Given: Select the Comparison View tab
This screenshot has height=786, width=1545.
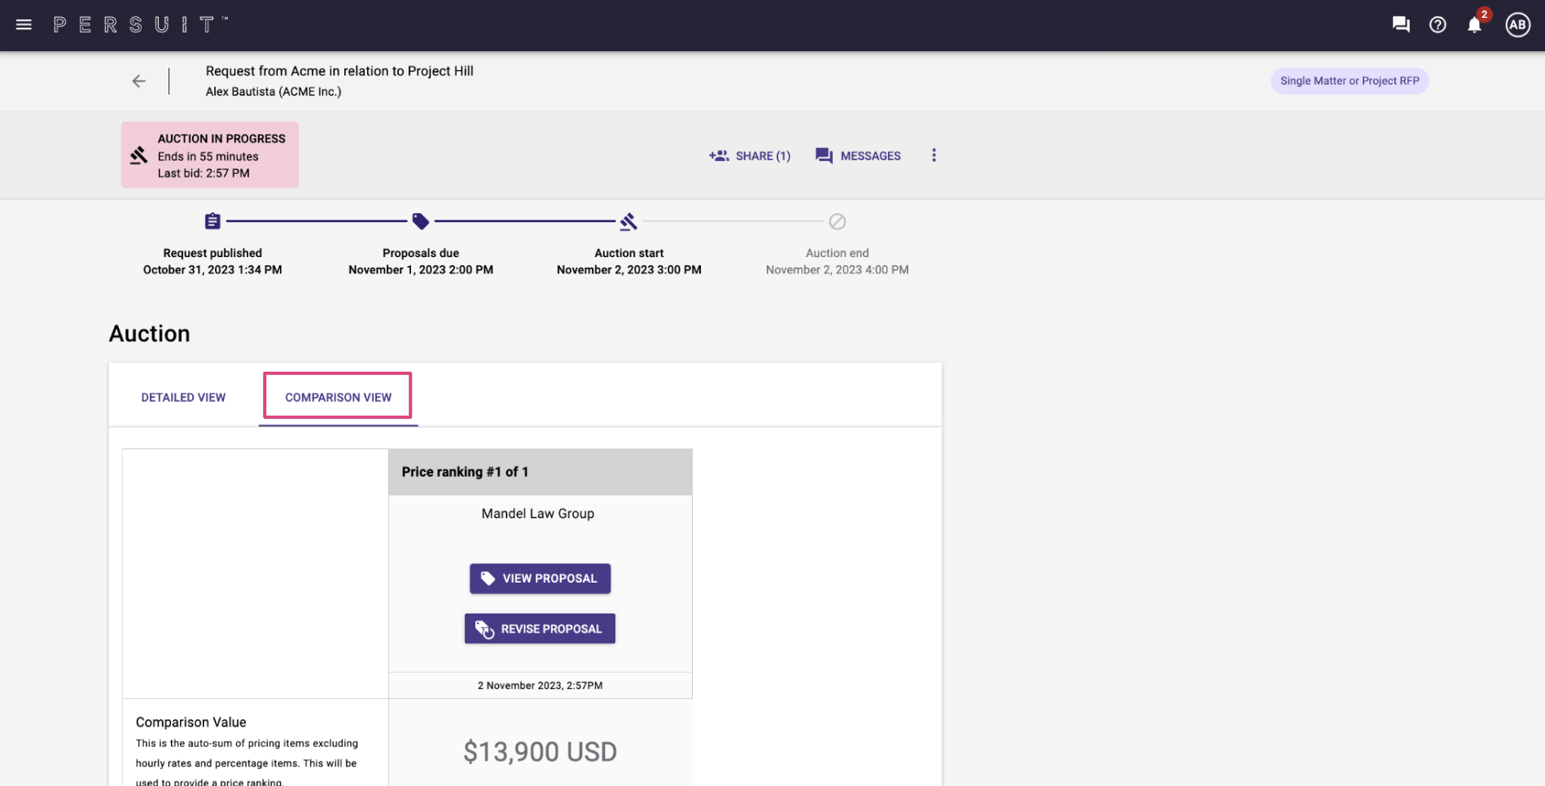Looking at the screenshot, I should pyautogui.click(x=338, y=397).
